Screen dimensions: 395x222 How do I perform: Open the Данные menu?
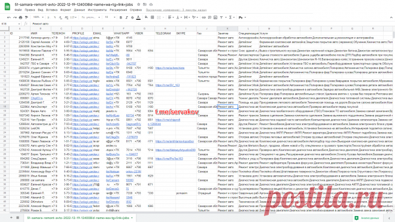80,10
